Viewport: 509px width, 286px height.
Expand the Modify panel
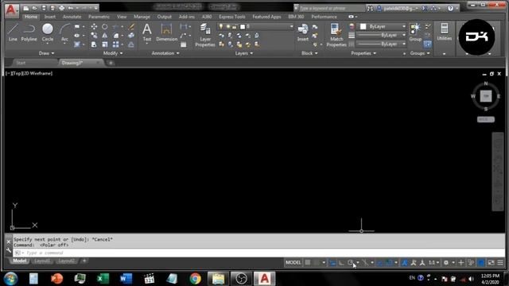point(113,53)
